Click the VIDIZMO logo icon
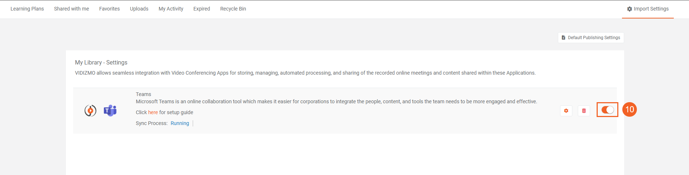 pyautogui.click(x=90, y=111)
